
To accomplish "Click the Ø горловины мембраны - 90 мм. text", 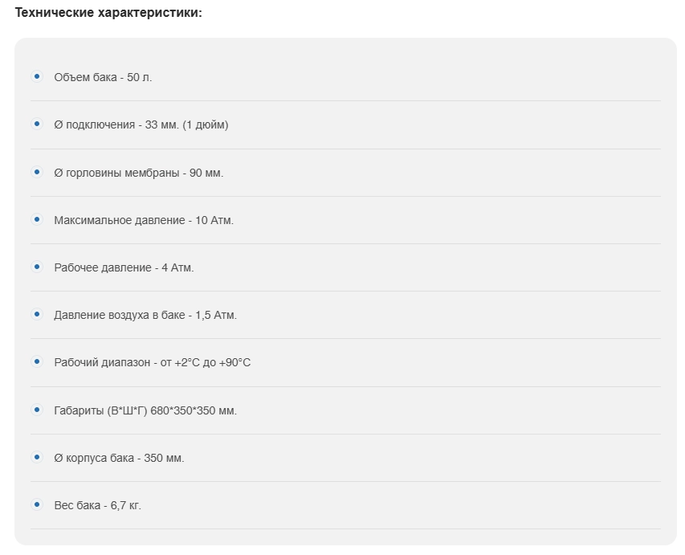I will pyautogui.click(x=139, y=173).
